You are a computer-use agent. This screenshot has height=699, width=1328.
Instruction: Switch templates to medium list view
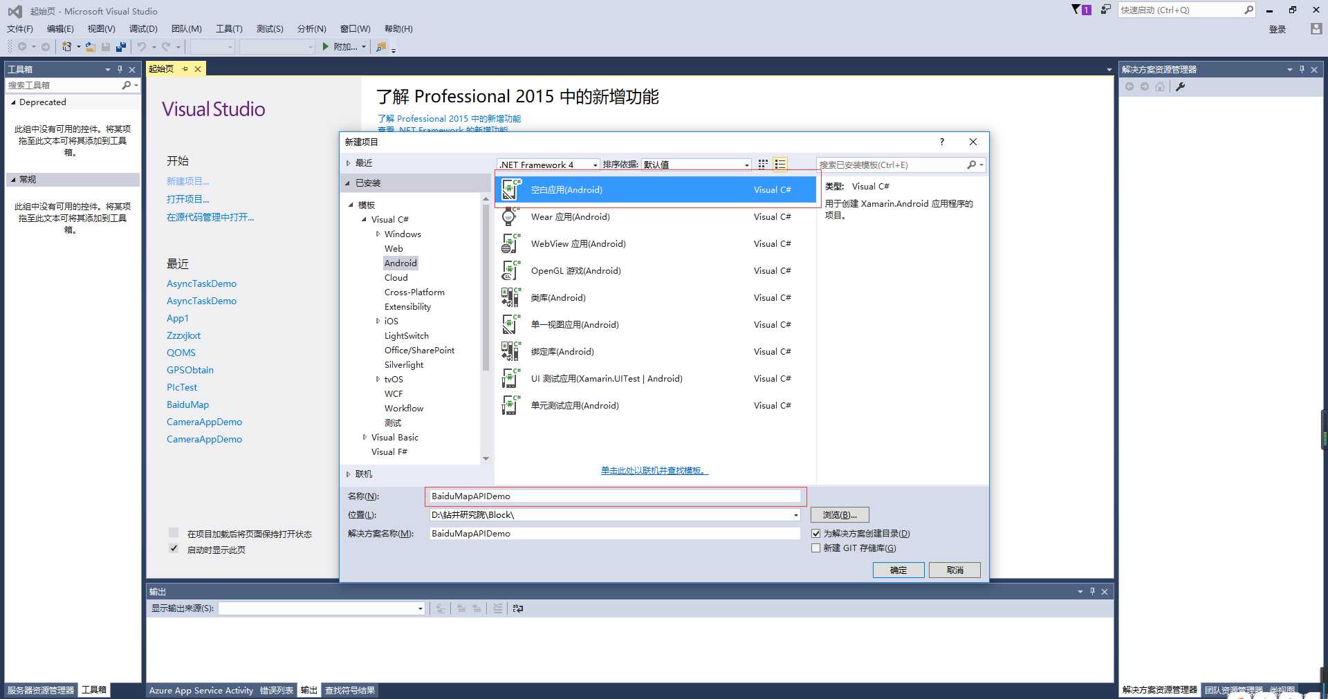(780, 164)
